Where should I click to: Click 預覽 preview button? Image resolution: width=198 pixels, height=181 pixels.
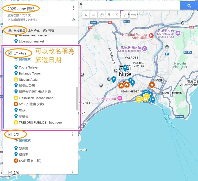click(48, 31)
